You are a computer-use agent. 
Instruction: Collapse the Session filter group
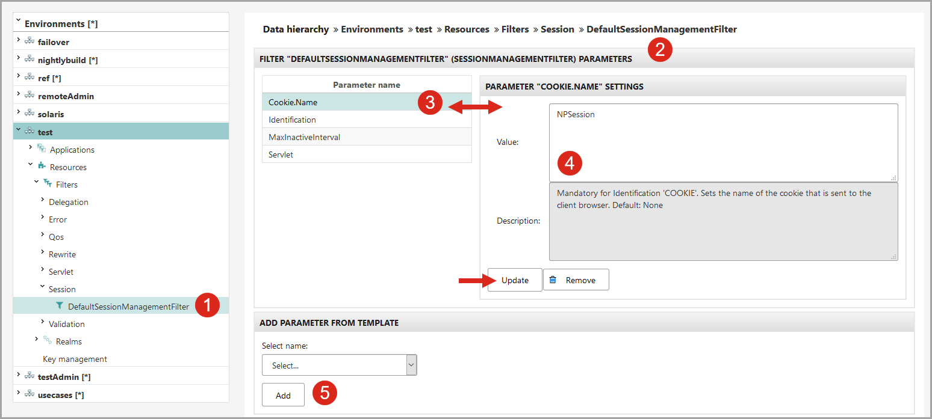tap(42, 286)
